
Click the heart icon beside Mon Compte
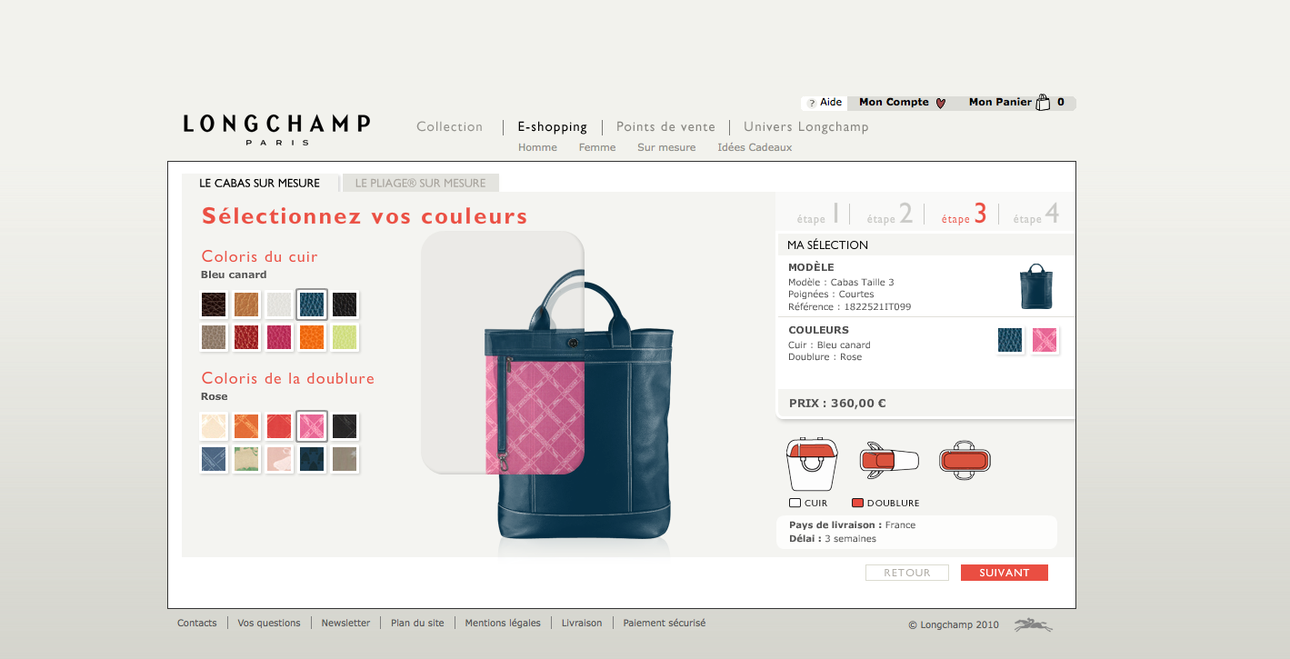940,103
